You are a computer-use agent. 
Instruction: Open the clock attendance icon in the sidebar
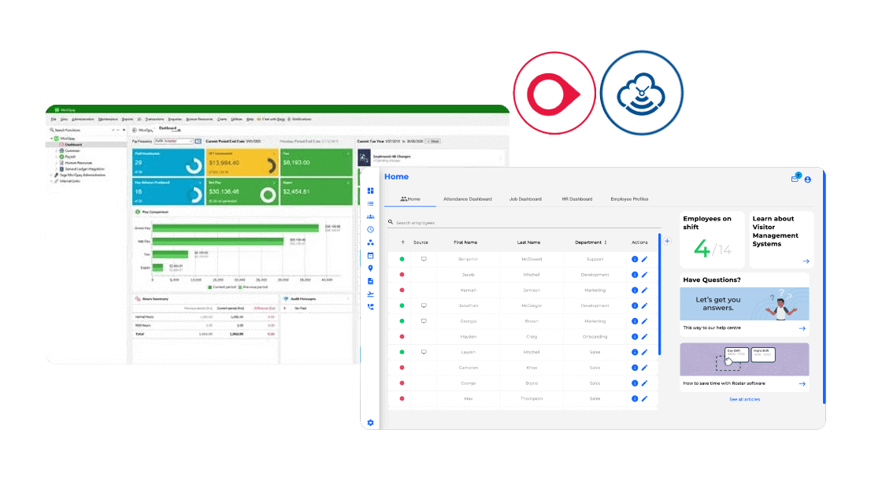pos(370,229)
